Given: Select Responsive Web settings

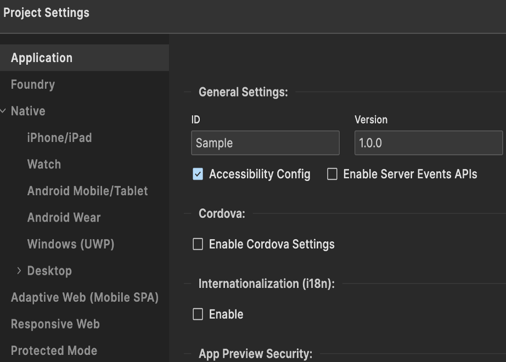Looking at the screenshot, I should [x=55, y=324].
